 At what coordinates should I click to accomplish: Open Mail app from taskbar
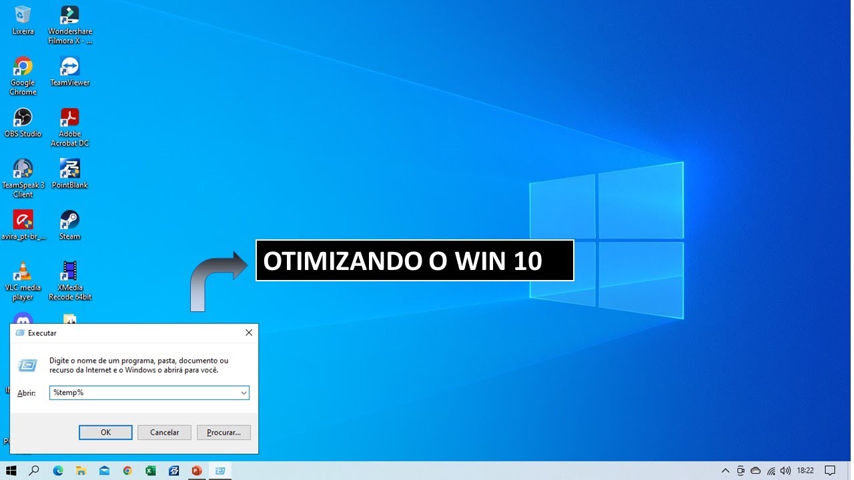coord(104,471)
